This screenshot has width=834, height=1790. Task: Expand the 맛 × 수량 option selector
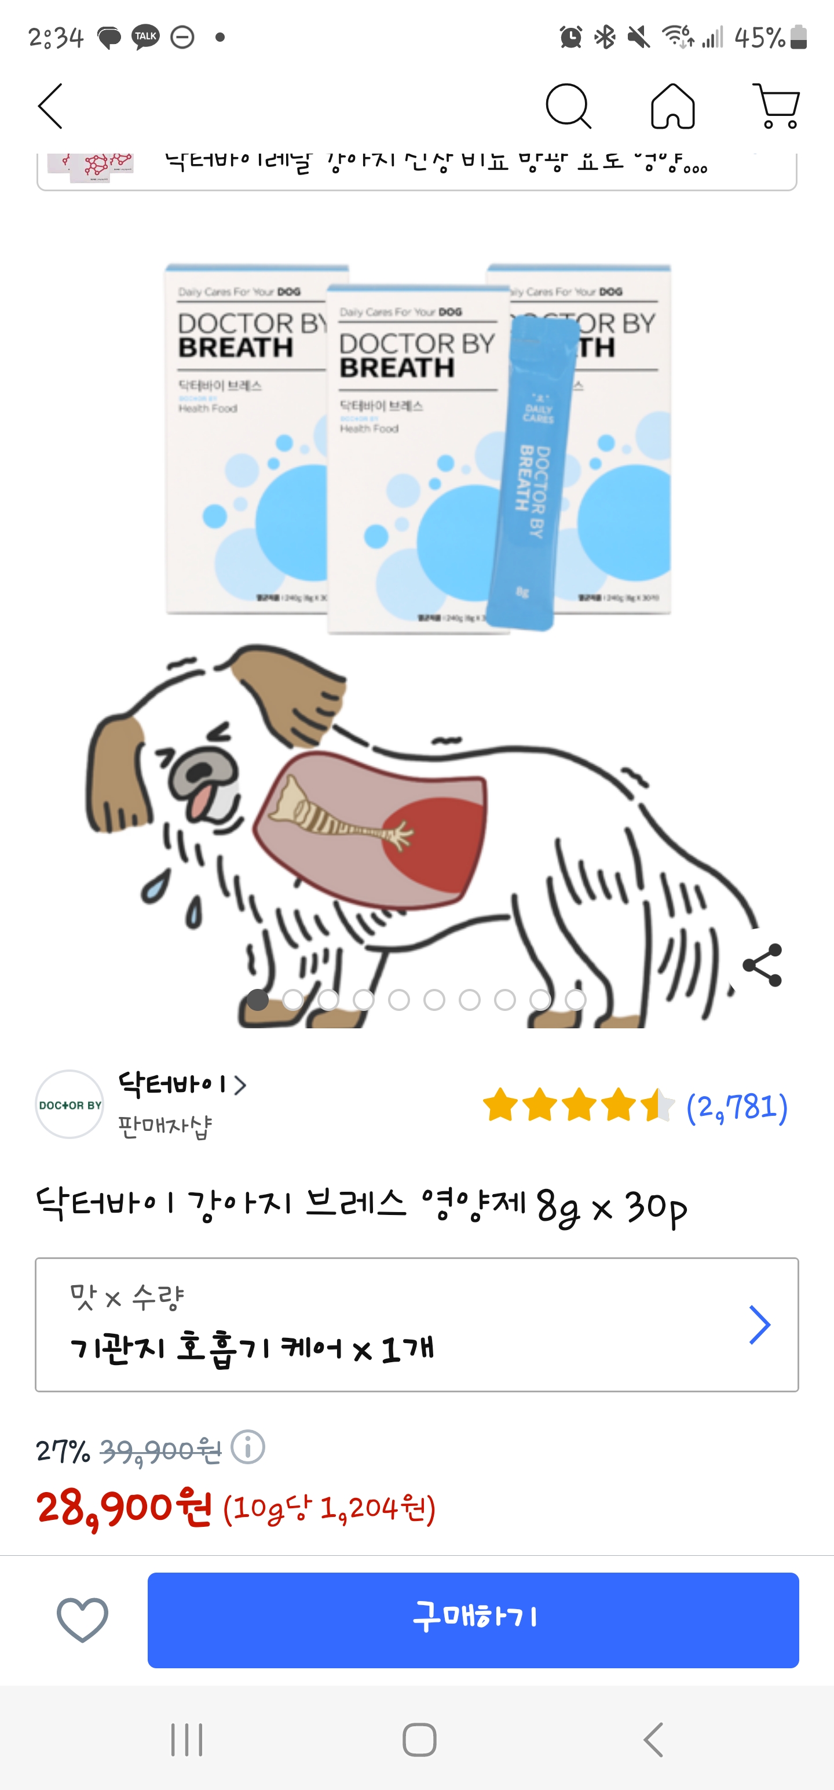pos(416,1325)
